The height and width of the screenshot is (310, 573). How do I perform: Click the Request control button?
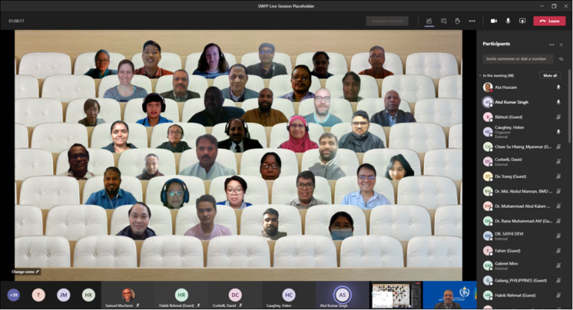click(x=387, y=21)
